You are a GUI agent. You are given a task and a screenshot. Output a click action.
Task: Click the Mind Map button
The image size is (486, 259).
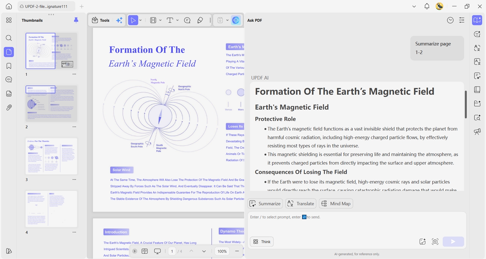[336, 203]
